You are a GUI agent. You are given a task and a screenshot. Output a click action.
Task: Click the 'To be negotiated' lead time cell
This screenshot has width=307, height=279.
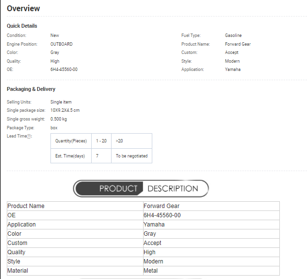point(131,156)
